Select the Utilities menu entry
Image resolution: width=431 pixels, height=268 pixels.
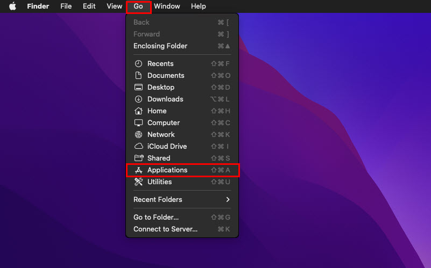tap(182, 182)
